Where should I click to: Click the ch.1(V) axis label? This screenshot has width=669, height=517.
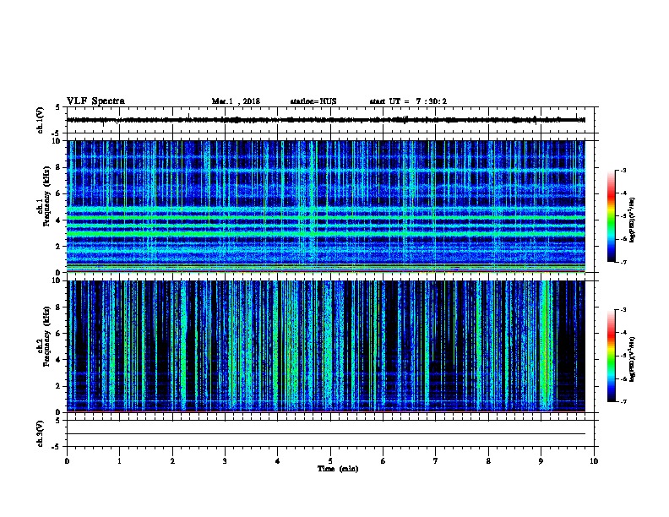41,120
